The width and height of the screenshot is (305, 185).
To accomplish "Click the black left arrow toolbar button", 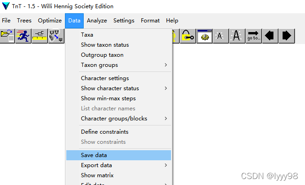I will (x=270, y=36).
